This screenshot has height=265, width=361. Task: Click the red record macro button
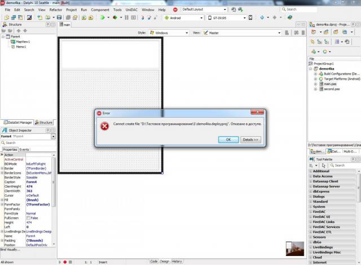coord(65,262)
